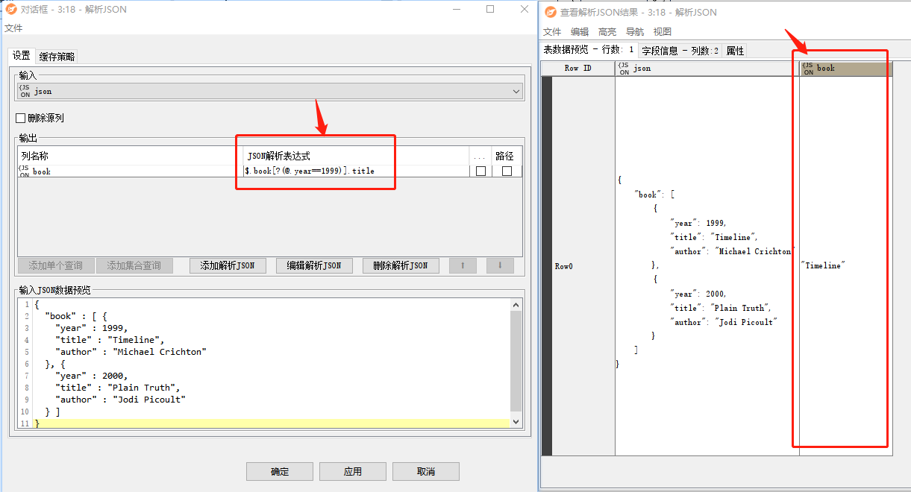The image size is (911, 492).
Task: Open the 字段信息 tab
Action: point(680,51)
